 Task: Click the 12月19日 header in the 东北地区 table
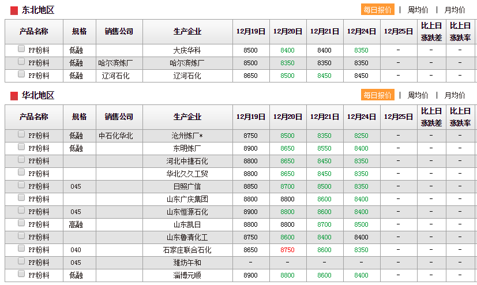[x=251, y=31]
